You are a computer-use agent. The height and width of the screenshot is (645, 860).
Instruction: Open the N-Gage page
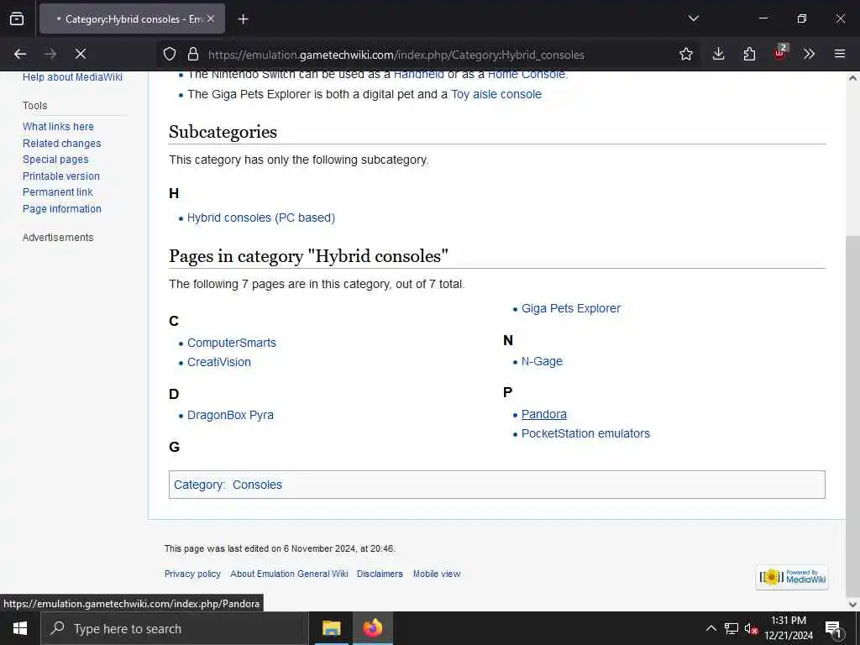542,361
